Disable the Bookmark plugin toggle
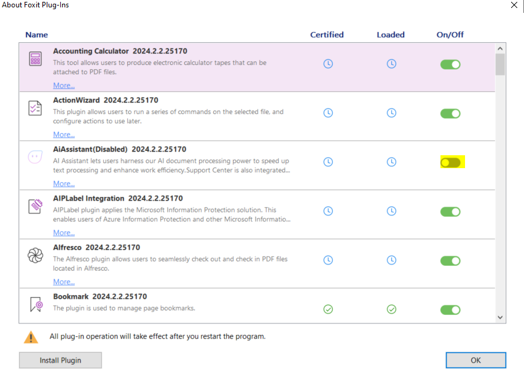This screenshot has width=524, height=378. (x=450, y=309)
